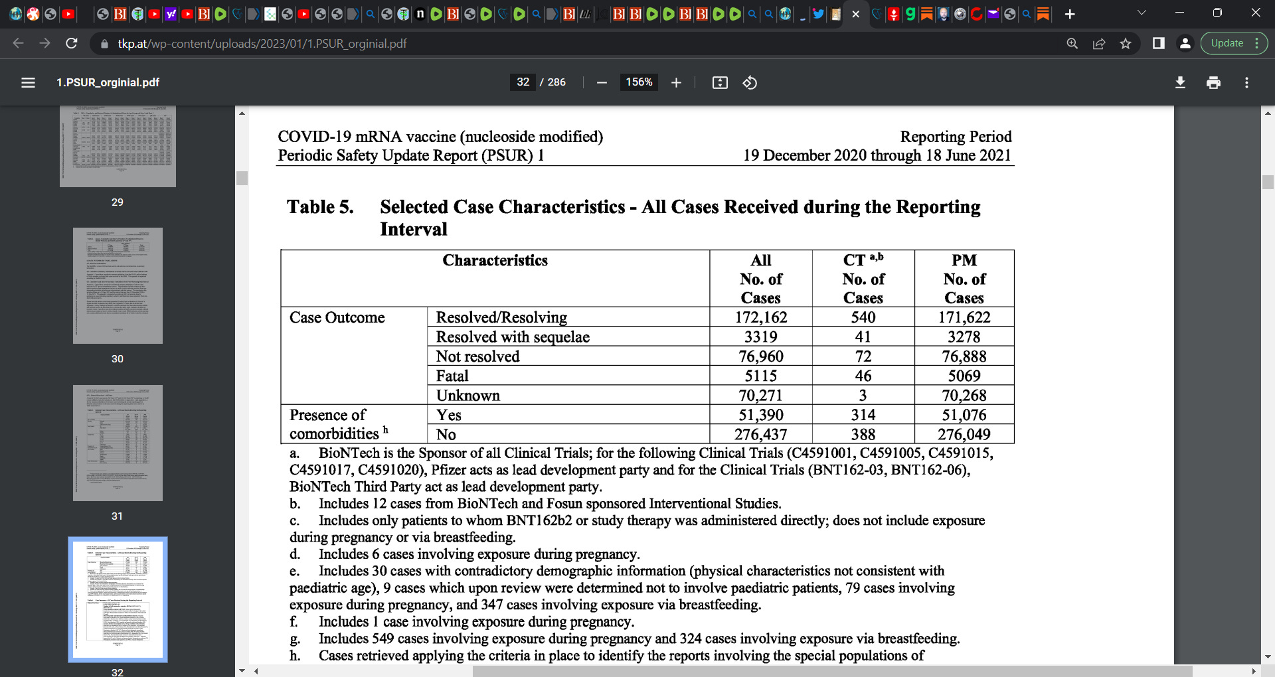Bookmark this tab with star icon
The width and height of the screenshot is (1275, 677).
point(1126,43)
